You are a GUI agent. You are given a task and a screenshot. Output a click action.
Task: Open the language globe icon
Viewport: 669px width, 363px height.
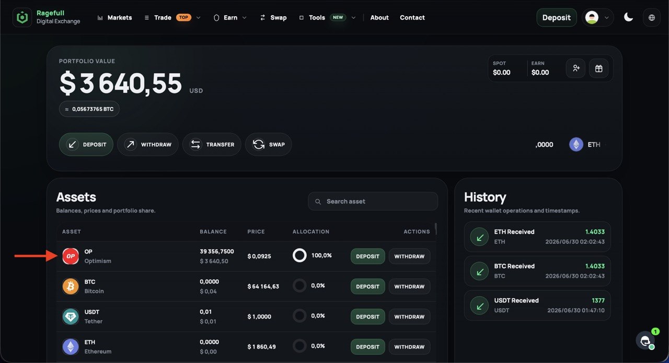(x=652, y=17)
